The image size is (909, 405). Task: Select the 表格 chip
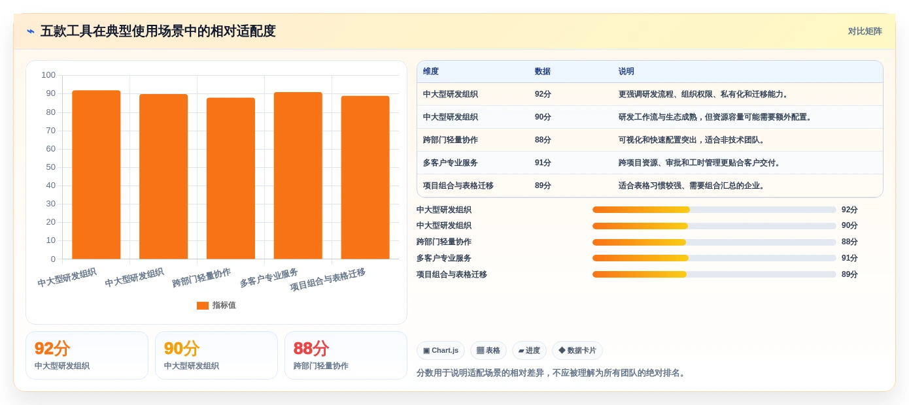pyautogui.click(x=489, y=351)
